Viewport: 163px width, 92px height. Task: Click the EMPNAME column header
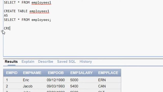32,73
